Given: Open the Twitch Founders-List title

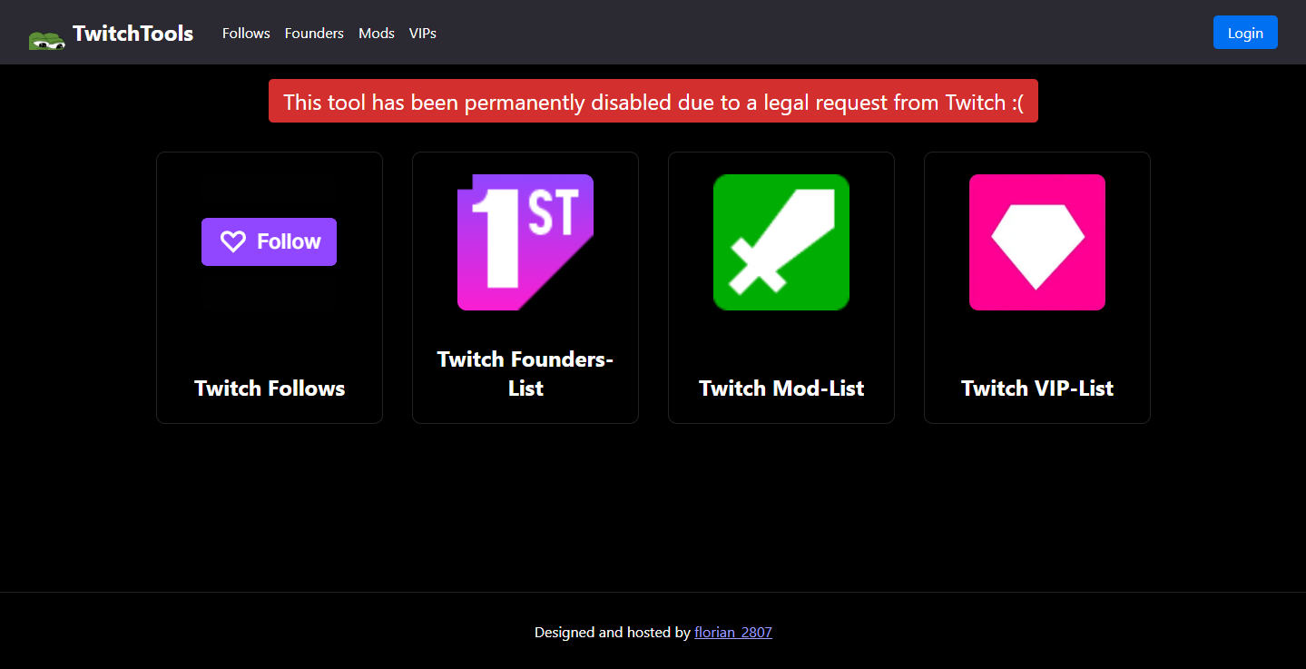Looking at the screenshot, I should pyautogui.click(x=525, y=374).
